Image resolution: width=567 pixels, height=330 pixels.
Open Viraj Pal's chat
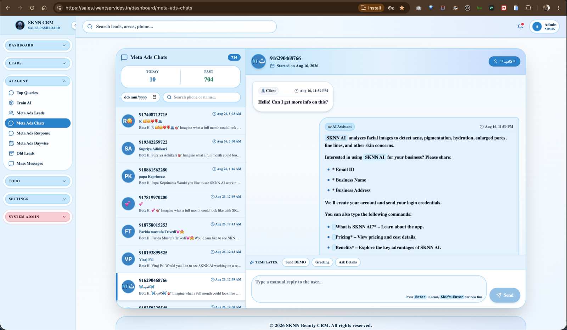[181, 259]
